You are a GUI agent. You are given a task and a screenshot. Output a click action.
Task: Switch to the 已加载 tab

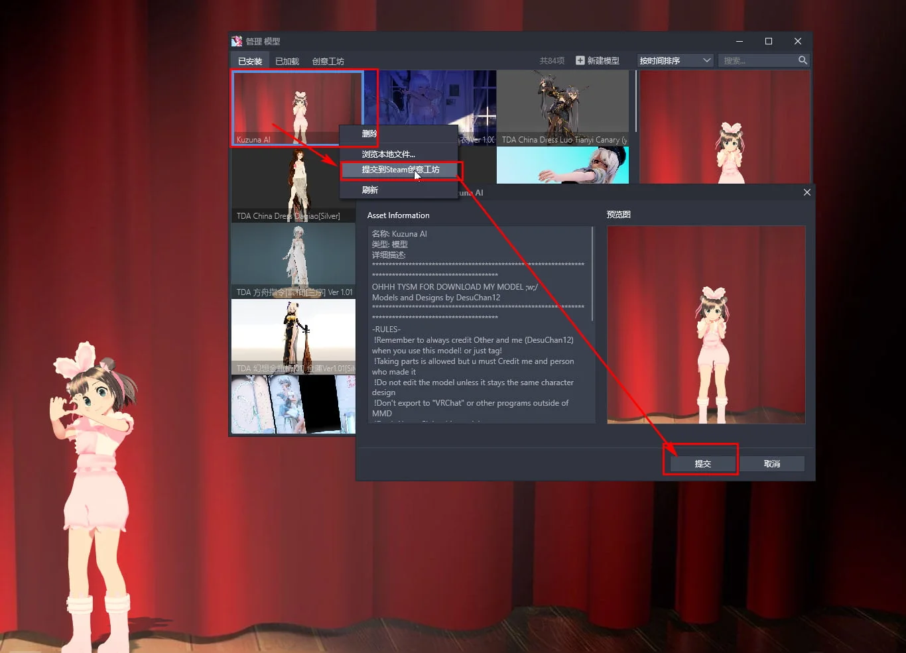click(287, 61)
